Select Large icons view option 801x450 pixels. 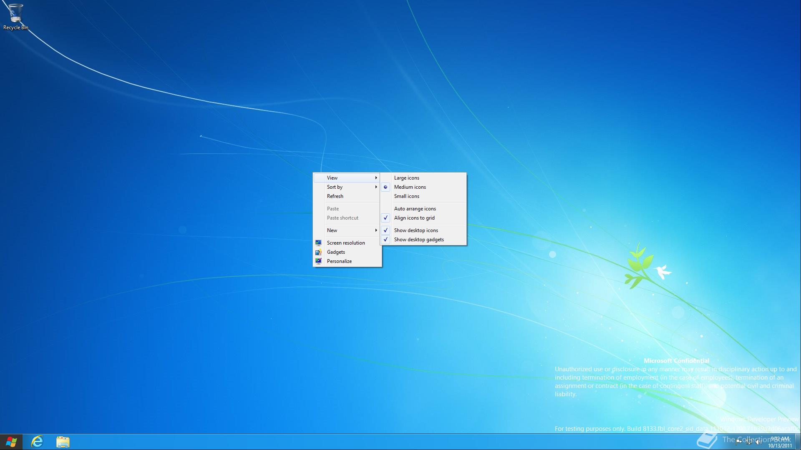[423, 177]
